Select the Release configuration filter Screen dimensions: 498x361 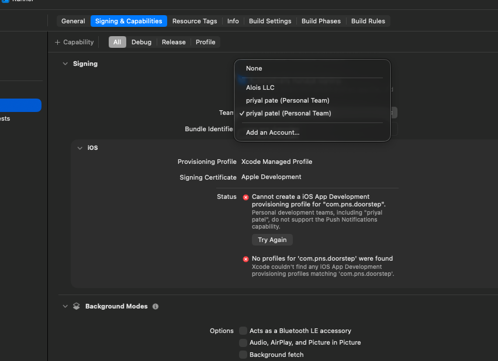click(x=174, y=42)
